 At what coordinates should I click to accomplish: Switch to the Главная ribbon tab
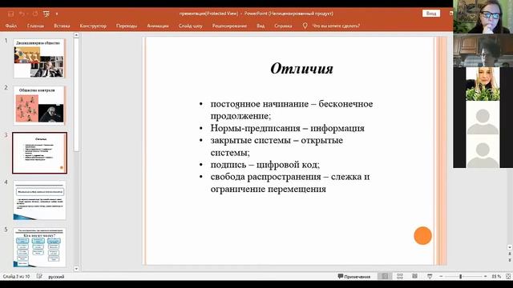(x=35, y=26)
